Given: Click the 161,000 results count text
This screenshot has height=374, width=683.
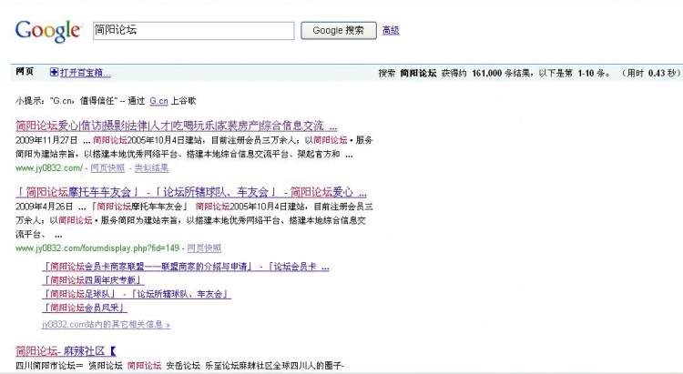Looking at the screenshot, I should (x=487, y=73).
